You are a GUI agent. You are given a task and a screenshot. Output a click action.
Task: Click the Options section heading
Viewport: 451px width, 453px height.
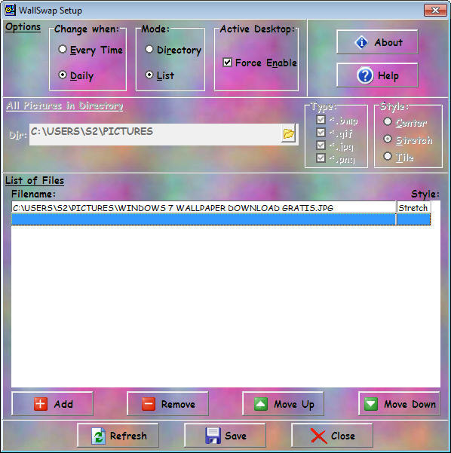(23, 27)
